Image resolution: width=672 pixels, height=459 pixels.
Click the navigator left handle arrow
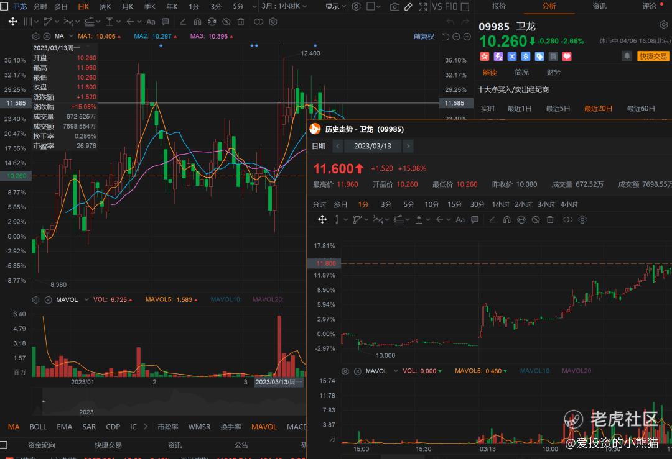pos(44,401)
